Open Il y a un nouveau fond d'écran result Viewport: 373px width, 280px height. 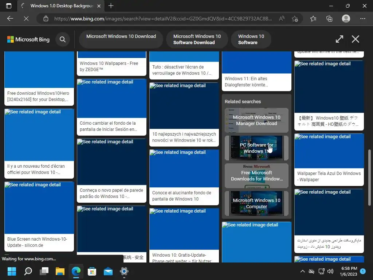click(x=39, y=169)
